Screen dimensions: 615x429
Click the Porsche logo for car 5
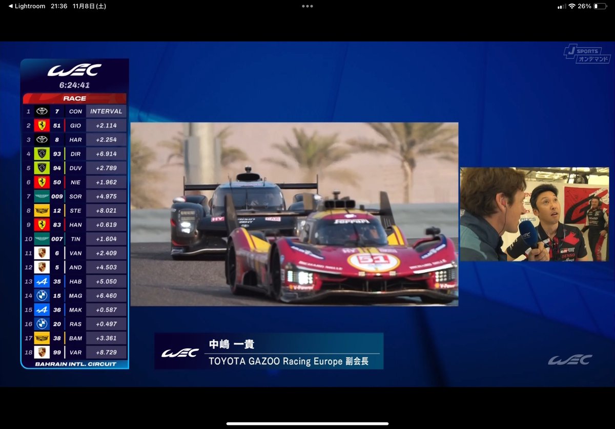coord(42,267)
